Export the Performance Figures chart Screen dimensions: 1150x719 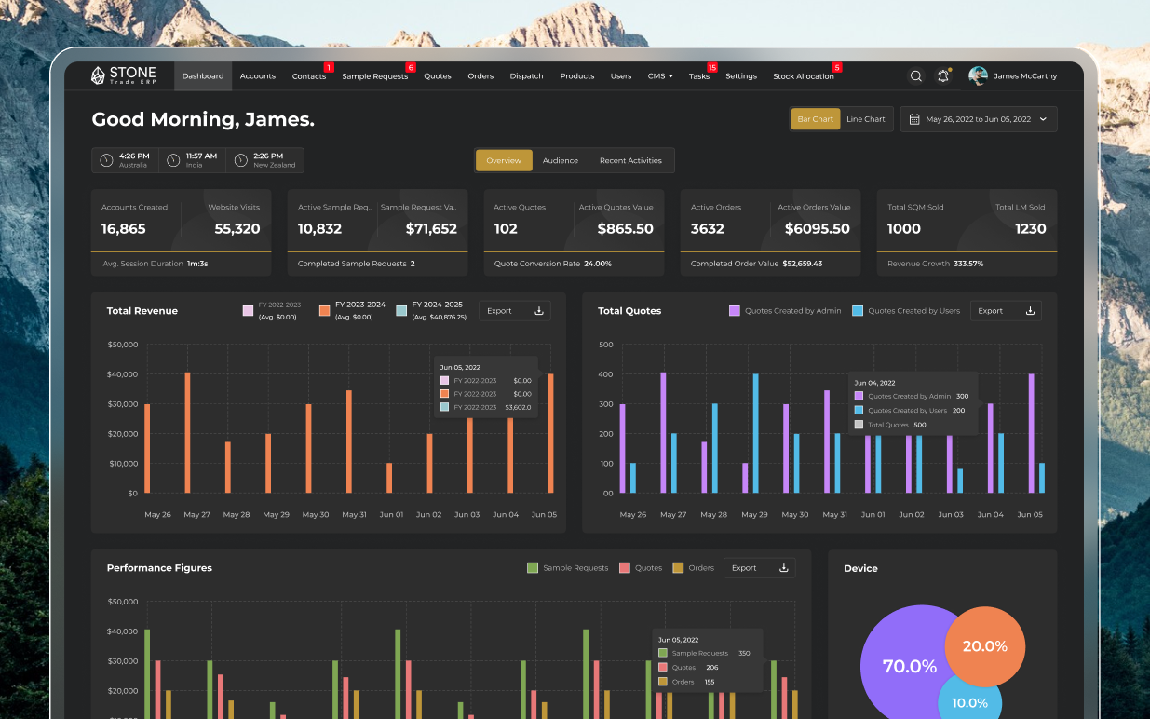(760, 568)
